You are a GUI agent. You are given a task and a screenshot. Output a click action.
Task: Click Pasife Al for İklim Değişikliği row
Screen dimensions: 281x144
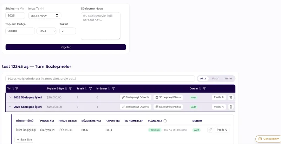point(222,130)
